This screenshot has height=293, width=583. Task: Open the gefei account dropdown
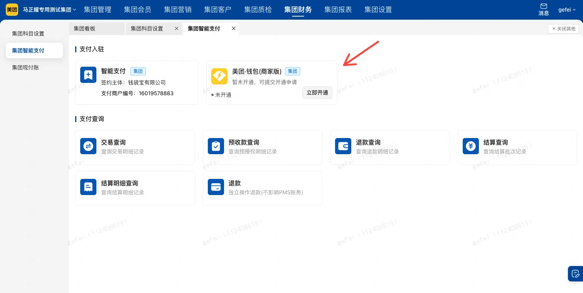(567, 10)
